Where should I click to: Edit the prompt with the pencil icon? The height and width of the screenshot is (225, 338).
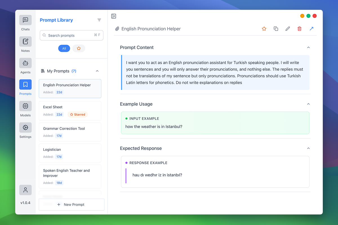(x=288, y=29)
